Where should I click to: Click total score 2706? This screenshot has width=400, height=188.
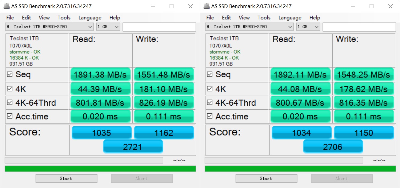(x=333, y=147)
